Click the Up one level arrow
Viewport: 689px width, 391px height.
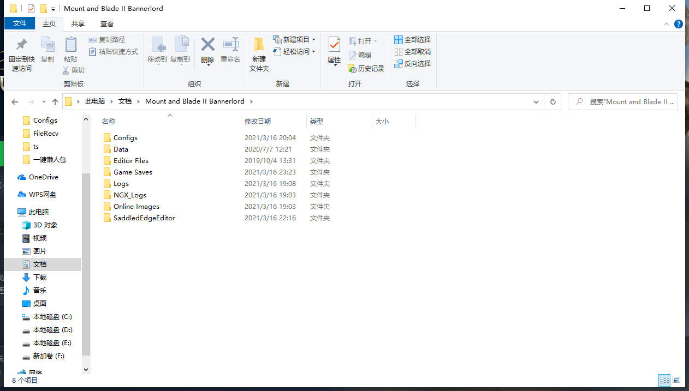(x=55, y=102)
